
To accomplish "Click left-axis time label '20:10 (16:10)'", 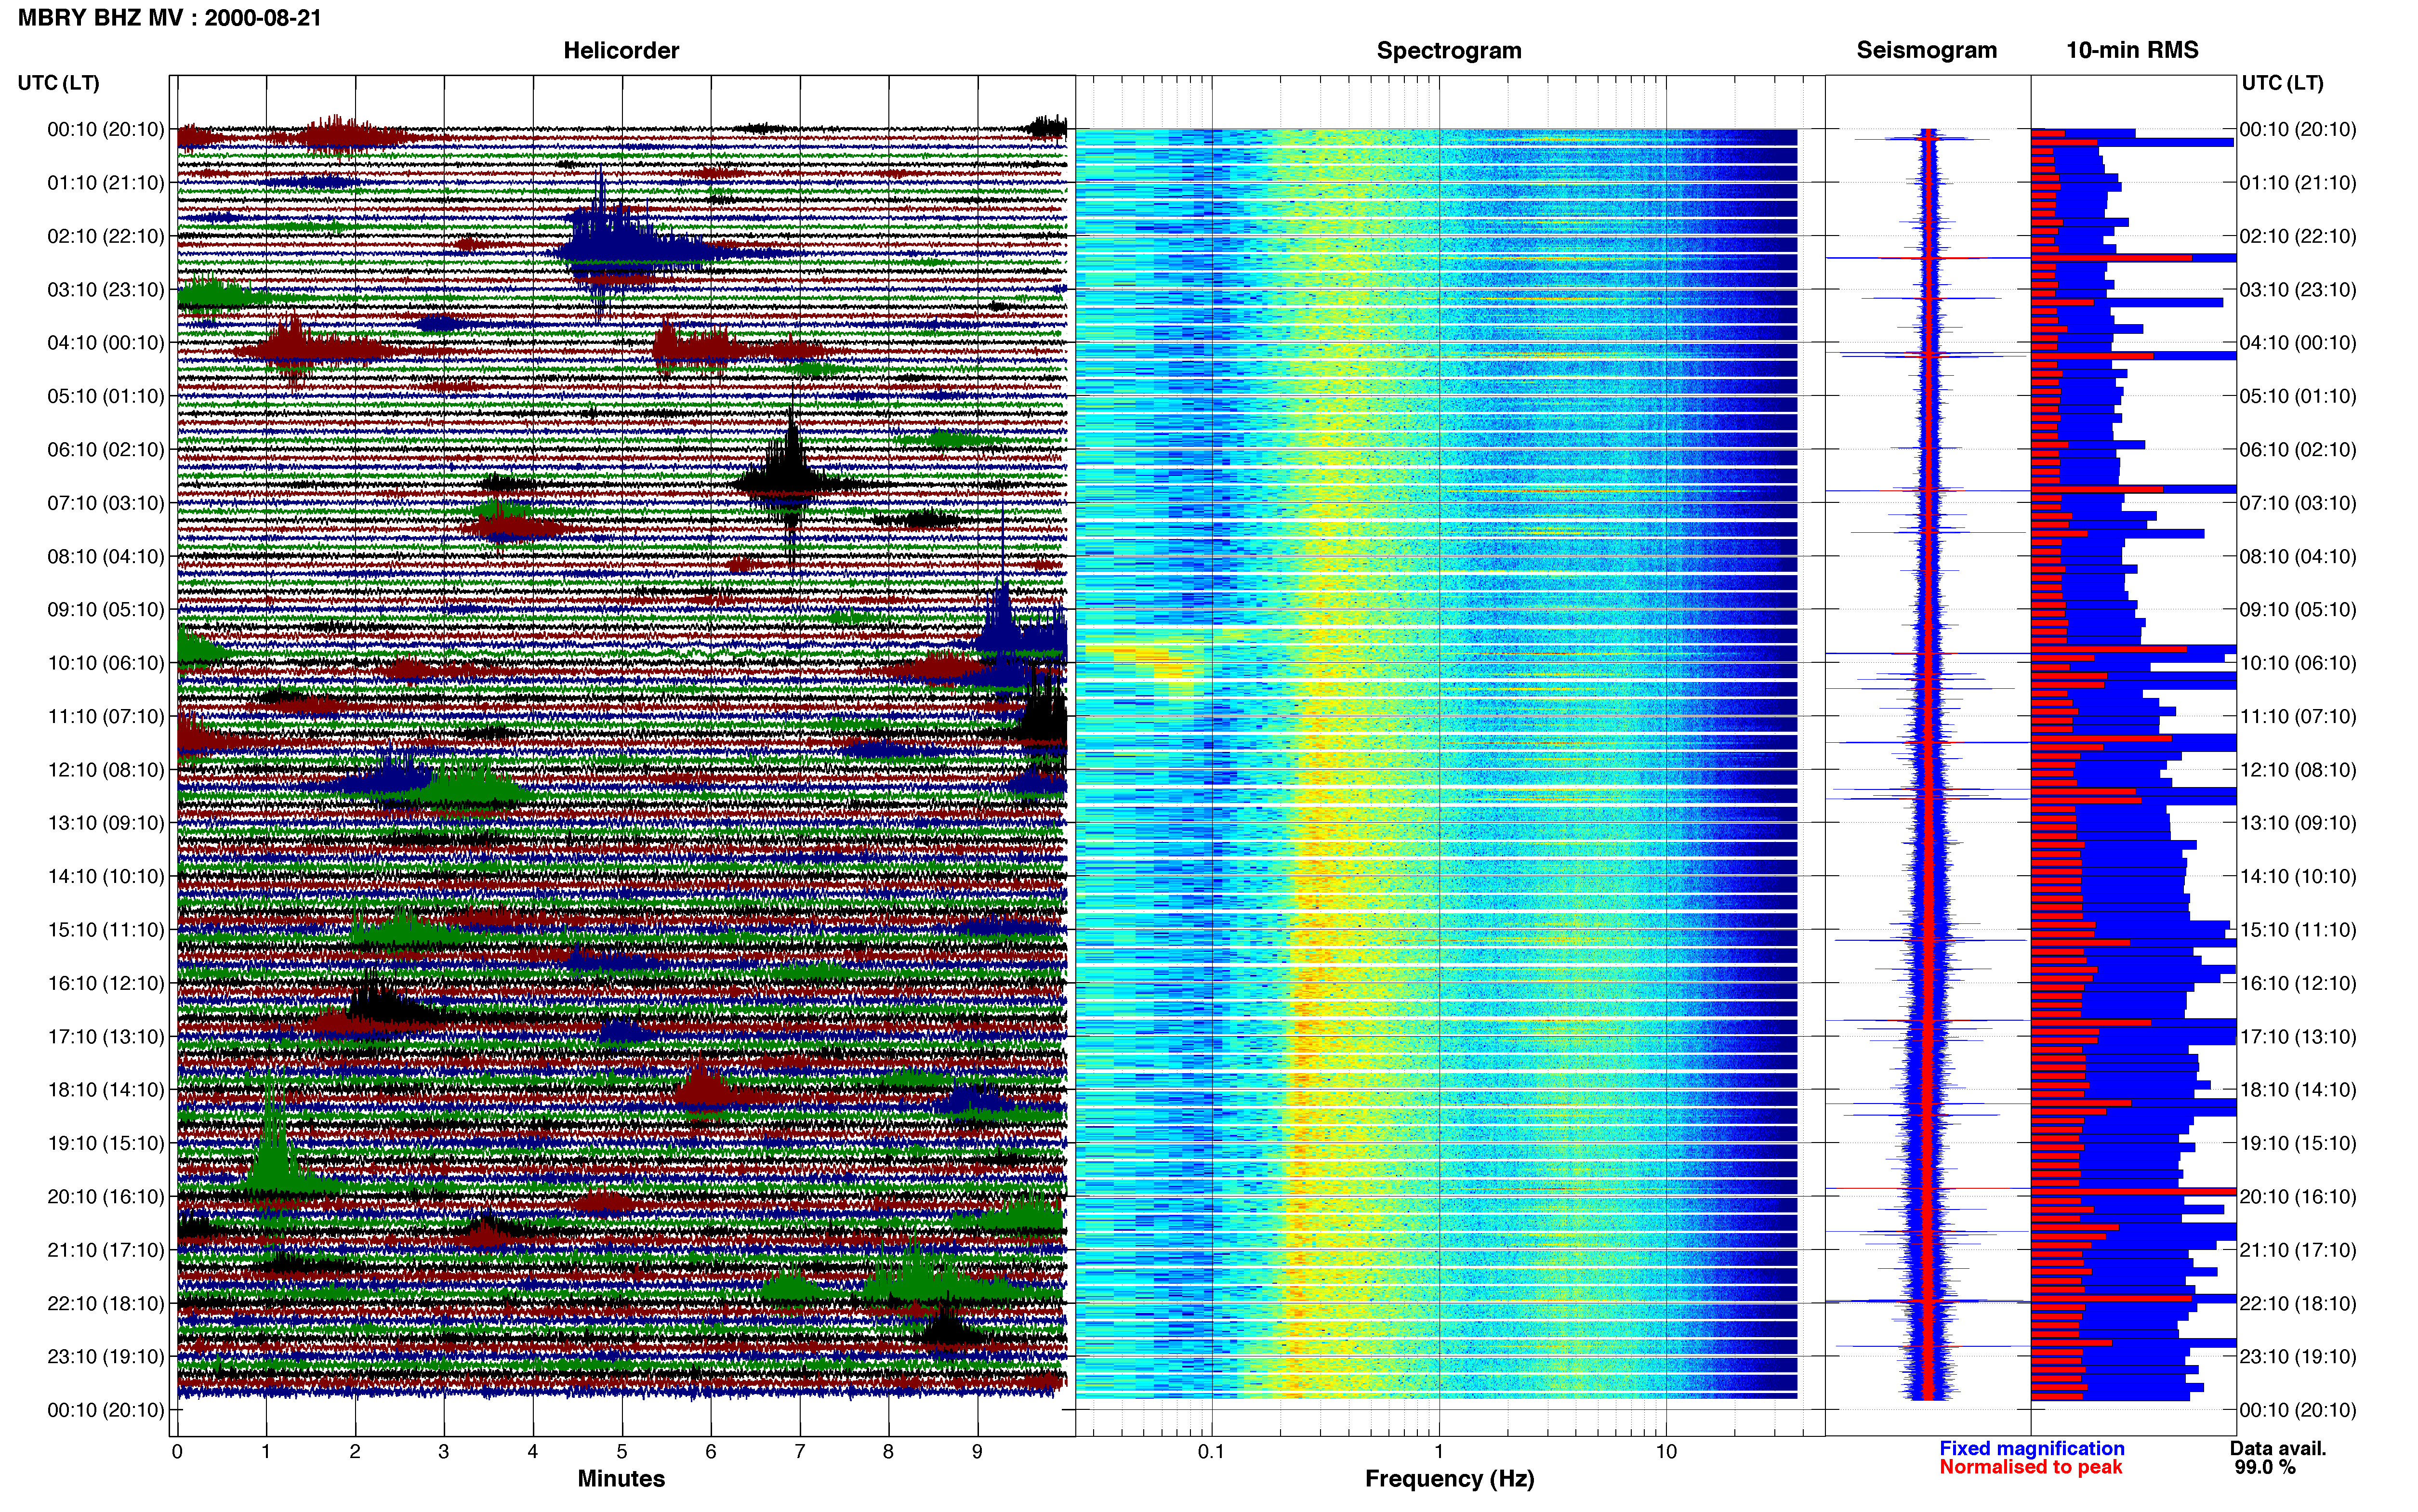I will 106,1196.
